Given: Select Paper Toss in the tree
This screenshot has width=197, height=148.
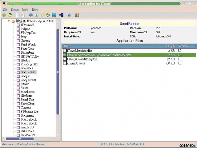Looking at the screenshot, I should 27,49.
